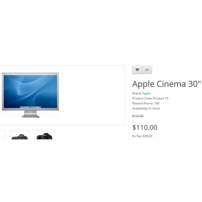
Task: Click the blue wallpaper on monitor display
Action: point(30,91)
